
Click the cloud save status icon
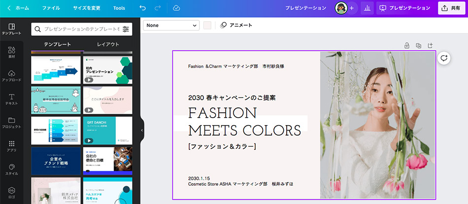click(x=177, y=8)
